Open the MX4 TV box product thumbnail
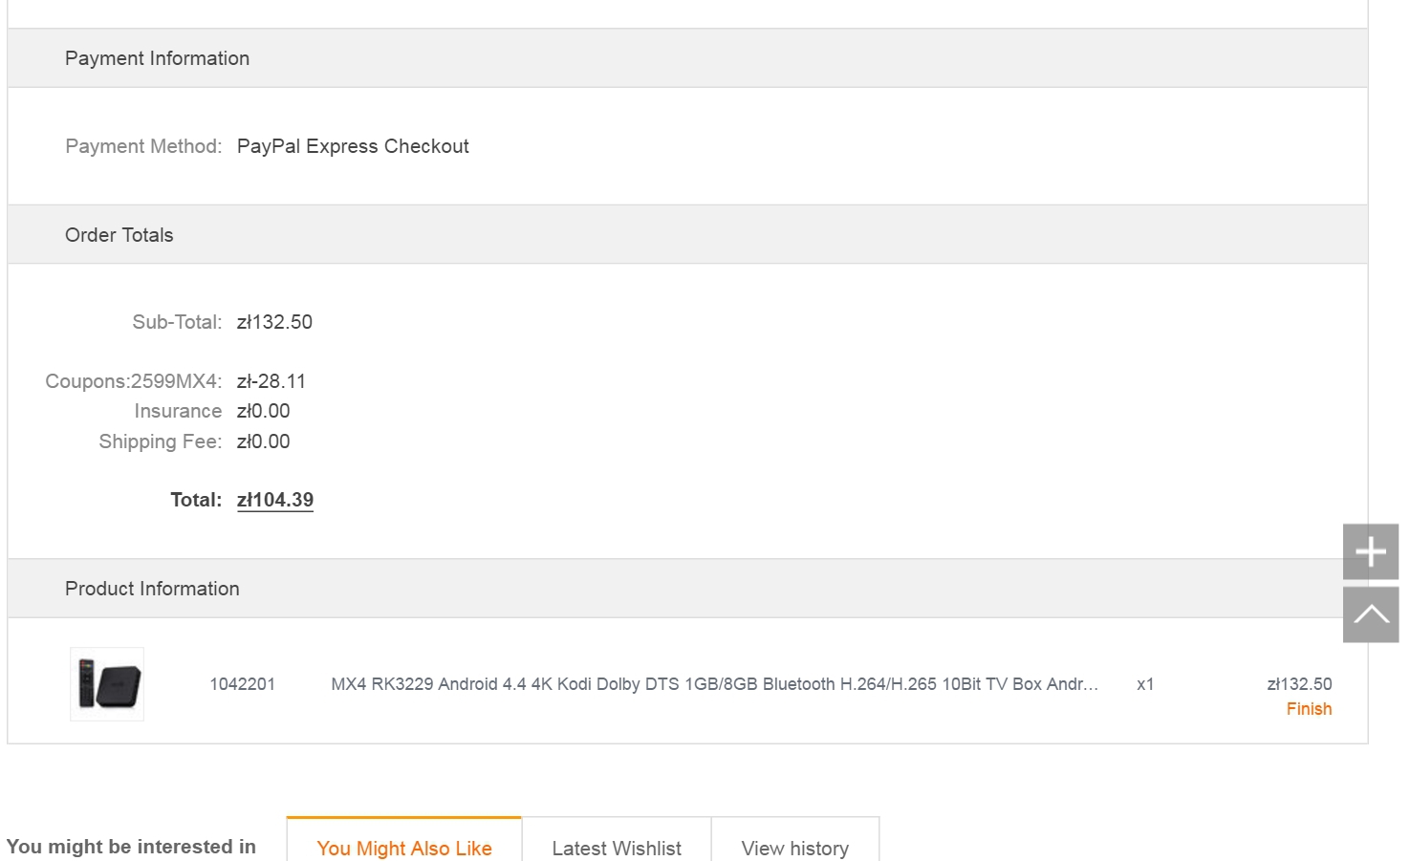 [107, 684]
